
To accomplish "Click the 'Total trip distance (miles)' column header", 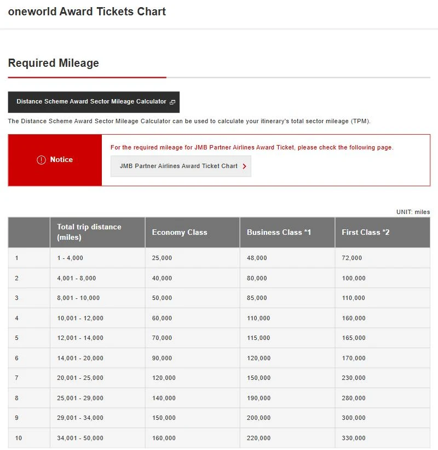I will pos(97,232).
